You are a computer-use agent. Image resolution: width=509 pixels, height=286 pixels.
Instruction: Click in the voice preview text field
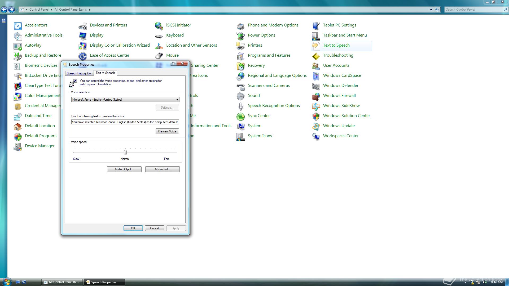(x=125, y=122)
